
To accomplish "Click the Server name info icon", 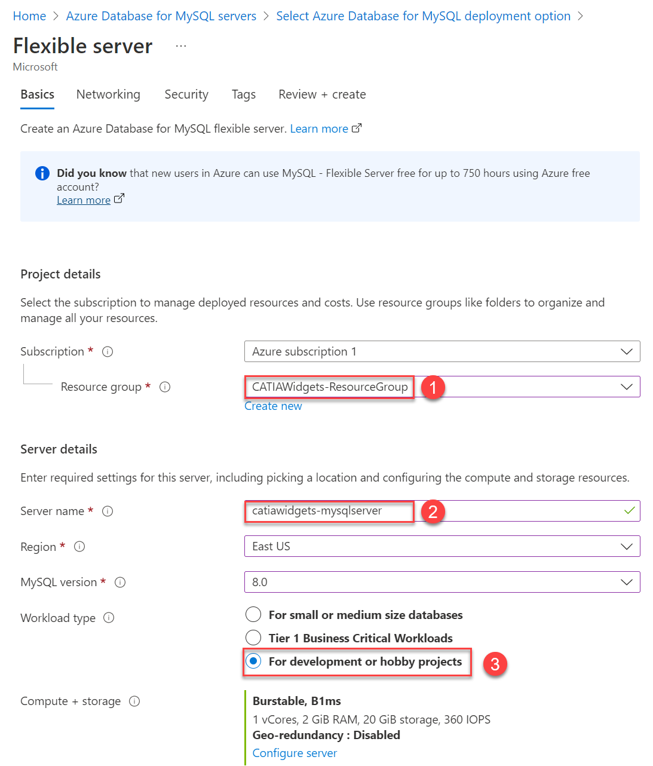I will [107, 511].
